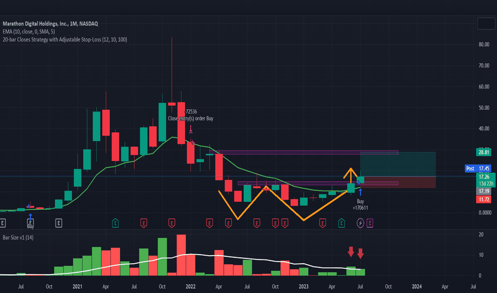This screenshot has width=497, height=293.
Task: Select the Marathon Digital Holdings symbol title
Action: 51,23
